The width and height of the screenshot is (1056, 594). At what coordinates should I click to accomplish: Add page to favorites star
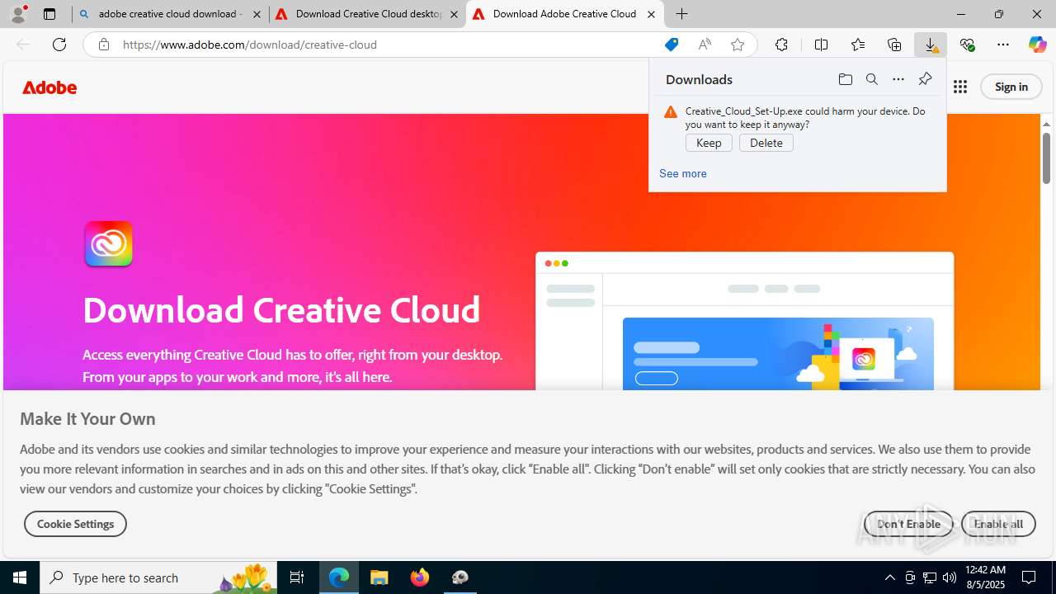click(738, 45)
